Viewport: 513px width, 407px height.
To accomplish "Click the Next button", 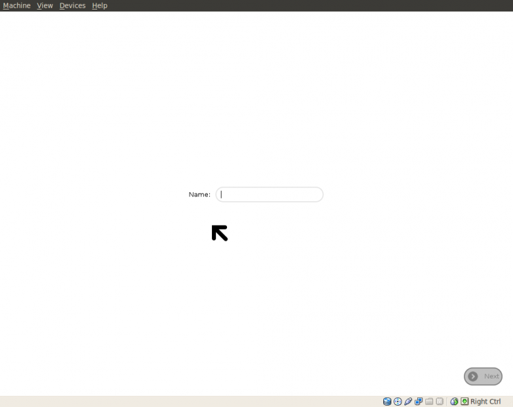I will pos(483,376).
